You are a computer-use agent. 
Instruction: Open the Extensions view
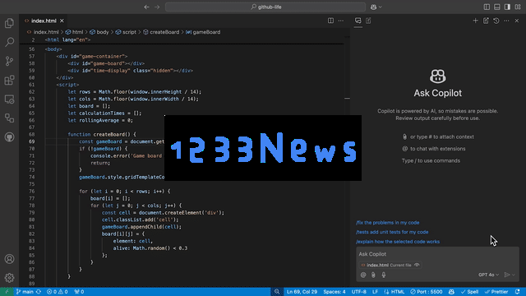[9, 81]
